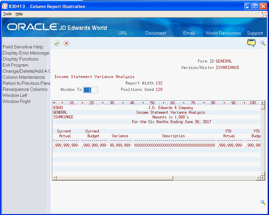Maximize the Column Report Illustration window

[x=255, y=6]
